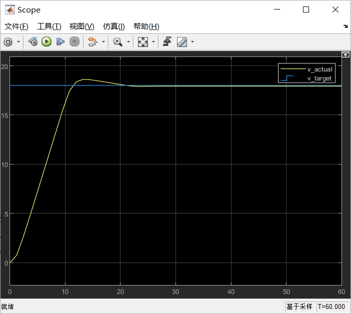Click the dock scope arrow at the menu bar's right
The height and width of the screenshot is (314, 351).
point(345,26)
